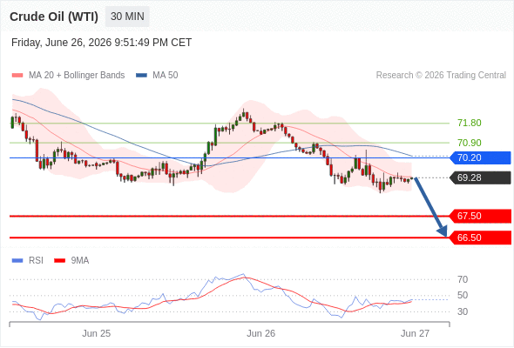
Task: Click the Jun 26 date axis label
Action: [261, 333]
